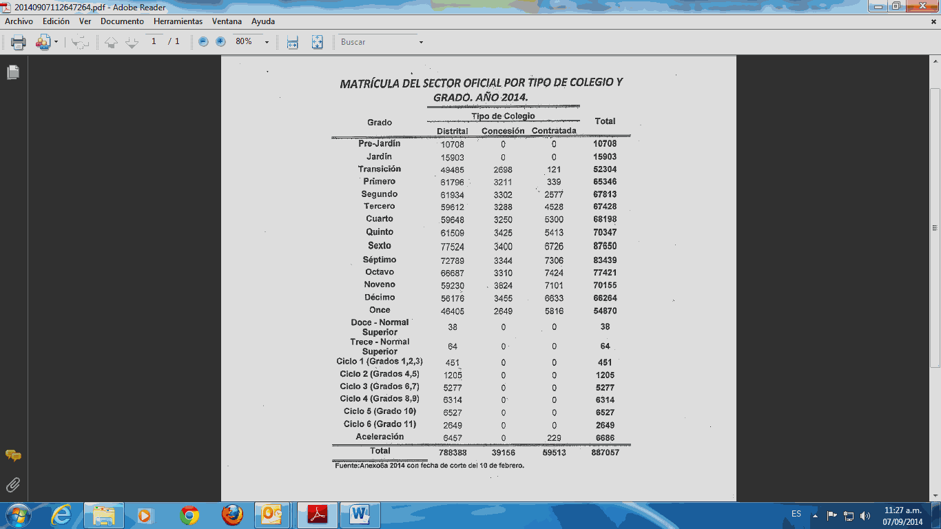941x529 pixels.
Task: Select the fit full page icon
Action: pos(317,42)
